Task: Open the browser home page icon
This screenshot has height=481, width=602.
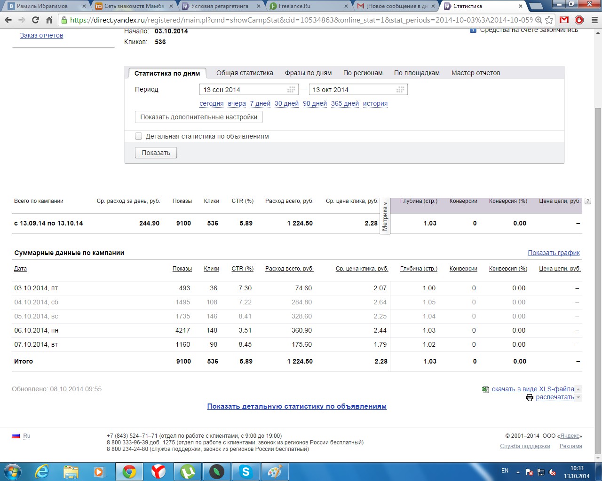Action: tap(49, 20)
